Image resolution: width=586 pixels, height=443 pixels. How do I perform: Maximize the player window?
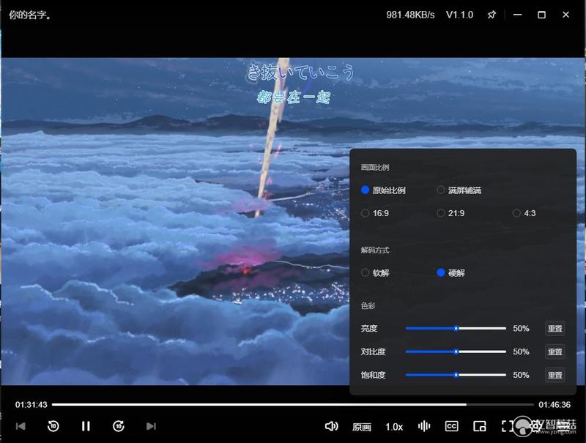tap(541, 15)
